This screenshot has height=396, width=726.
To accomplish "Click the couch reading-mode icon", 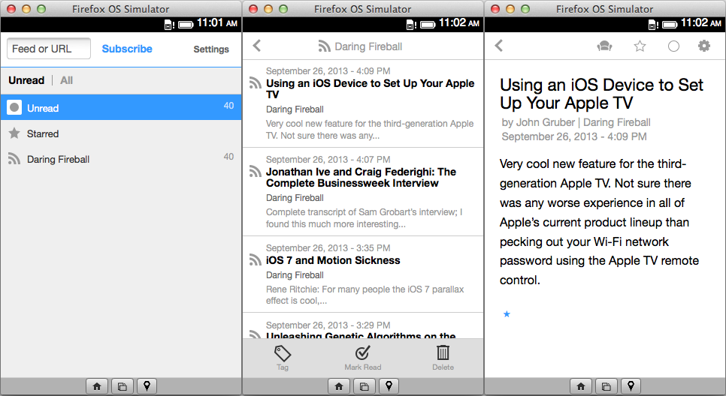I will point(604,46).
